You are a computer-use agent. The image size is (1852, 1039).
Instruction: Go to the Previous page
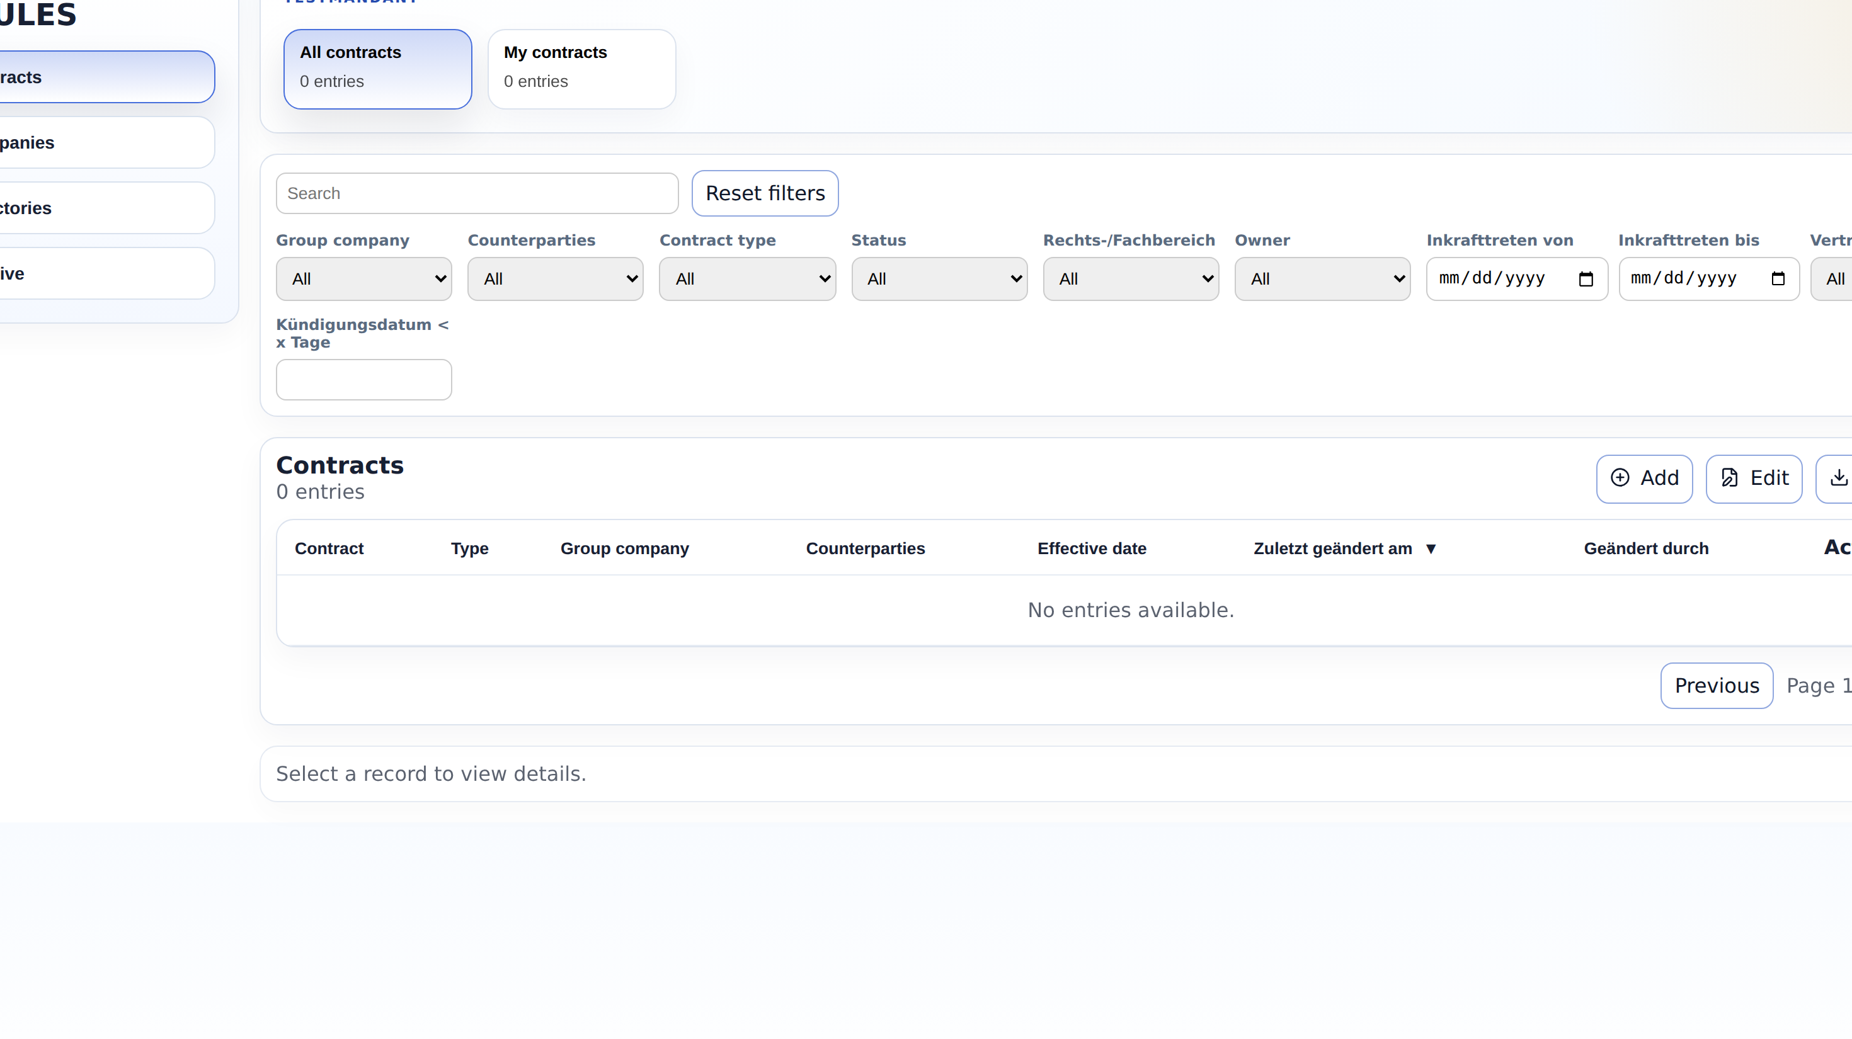(x=1717, y=686)
